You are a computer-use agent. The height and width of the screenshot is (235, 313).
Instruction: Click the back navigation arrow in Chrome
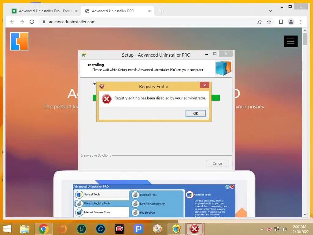[x=12, y=22]
